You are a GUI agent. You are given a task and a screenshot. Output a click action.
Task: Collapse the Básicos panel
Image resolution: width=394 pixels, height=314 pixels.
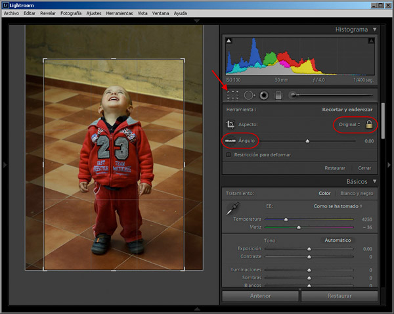375,181
